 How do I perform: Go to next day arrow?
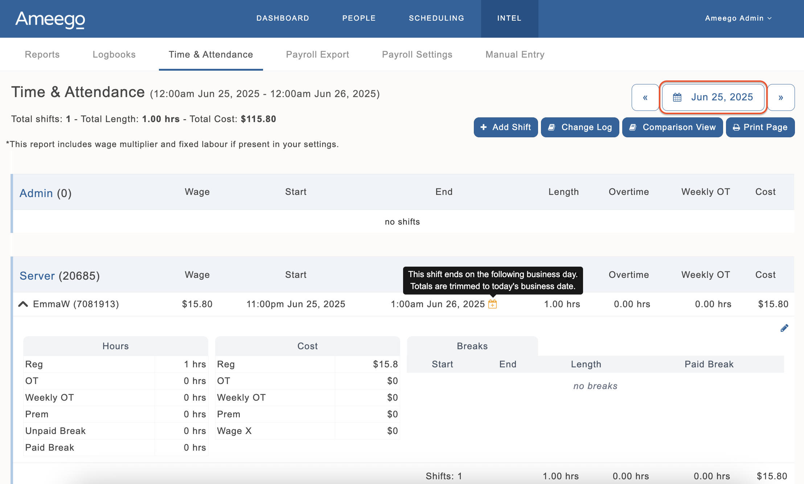pyautogui.click(x=781, y=97)
